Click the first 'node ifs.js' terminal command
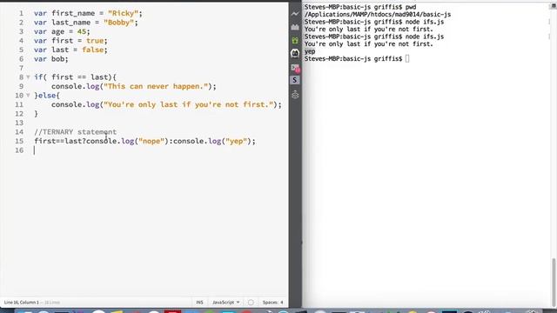This screenshot has width=557, height=313. [x=425, y=22]
